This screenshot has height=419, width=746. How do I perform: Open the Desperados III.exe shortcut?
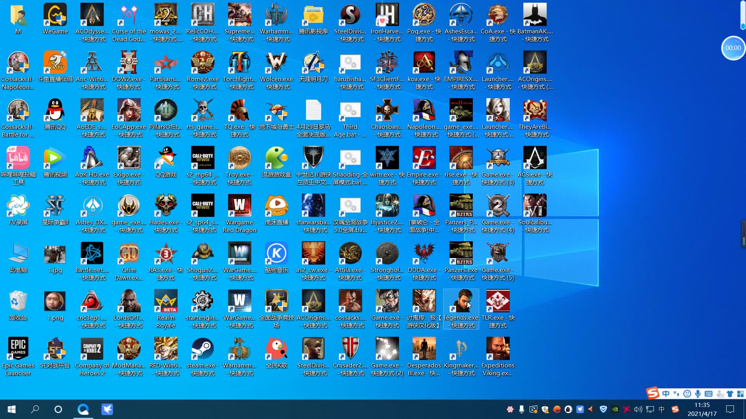424,357
